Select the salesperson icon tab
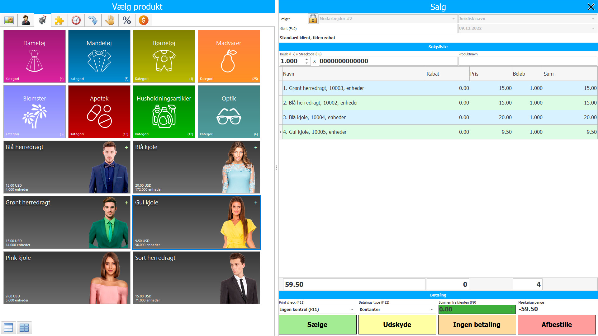598x336 pixels. 26,20
